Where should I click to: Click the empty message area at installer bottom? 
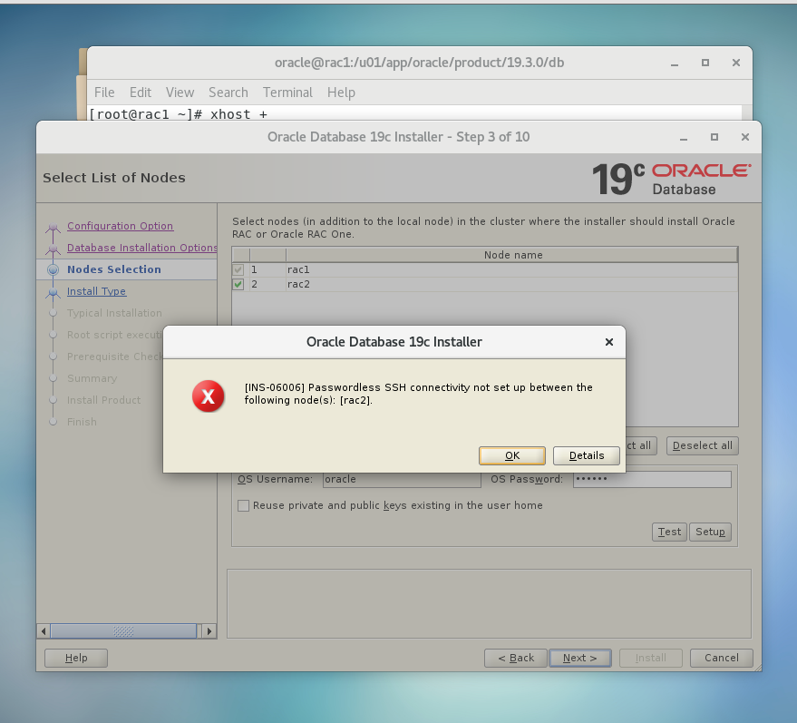coord(489,603)
